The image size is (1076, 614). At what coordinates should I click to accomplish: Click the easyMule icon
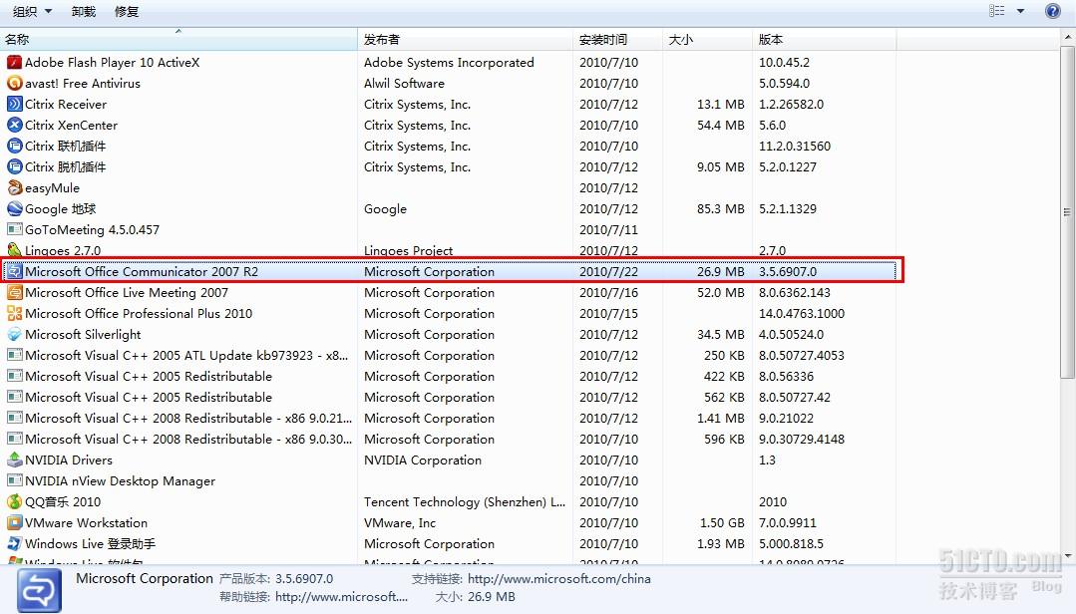(x=14, y=188)
